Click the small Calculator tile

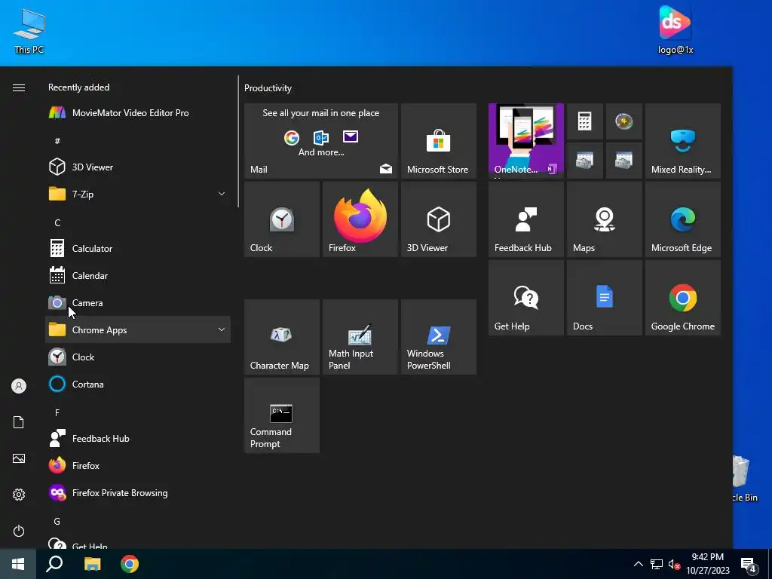tap(585, 121)
